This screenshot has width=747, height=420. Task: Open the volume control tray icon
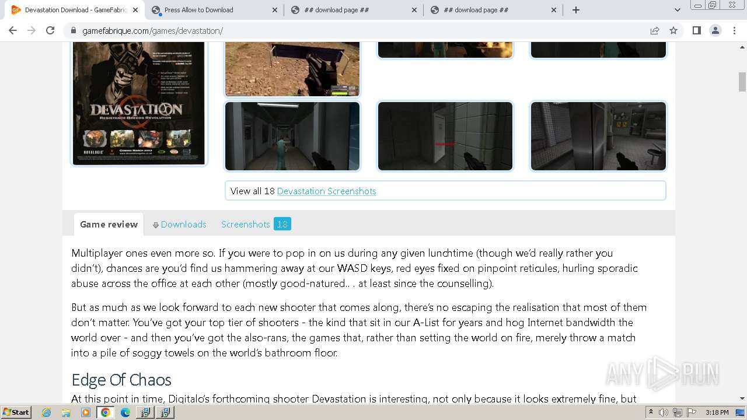tap(664, 412)
